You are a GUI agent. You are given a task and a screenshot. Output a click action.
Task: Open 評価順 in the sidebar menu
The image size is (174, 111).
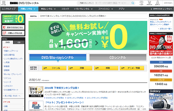(7, 70)
